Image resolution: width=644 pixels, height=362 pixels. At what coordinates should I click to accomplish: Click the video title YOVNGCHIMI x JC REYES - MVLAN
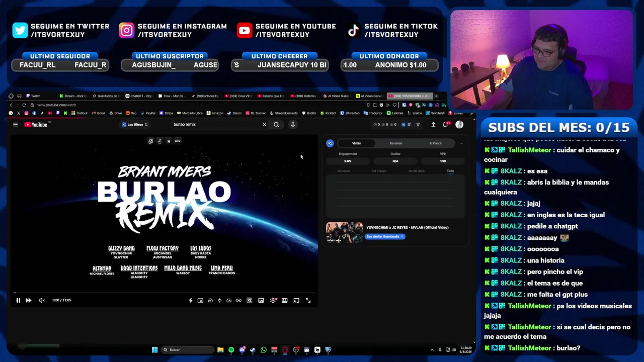pos(407,227)
